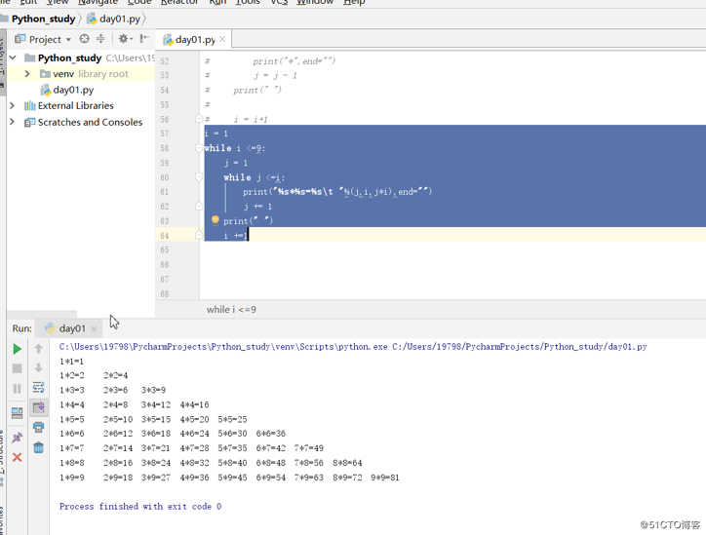
Task: Hide the Project tool window
Action: (x=144, y=39)
